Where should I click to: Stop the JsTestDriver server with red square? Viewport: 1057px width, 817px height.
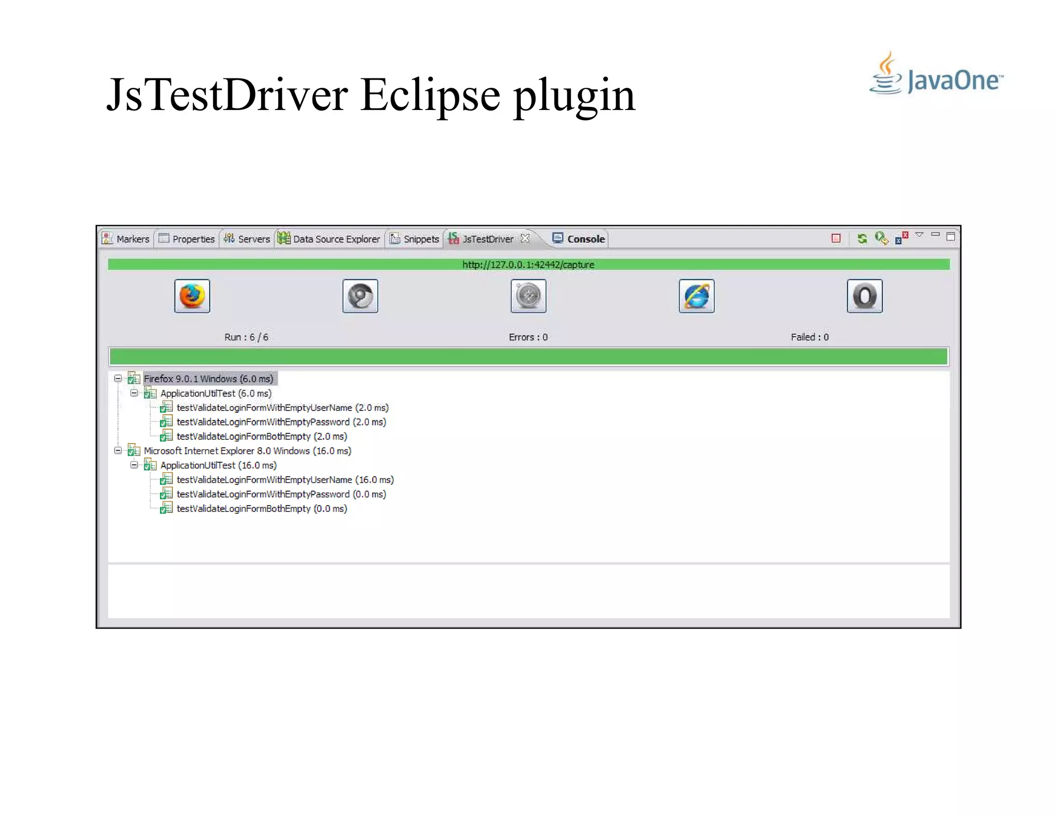click(x=836, y=238)
